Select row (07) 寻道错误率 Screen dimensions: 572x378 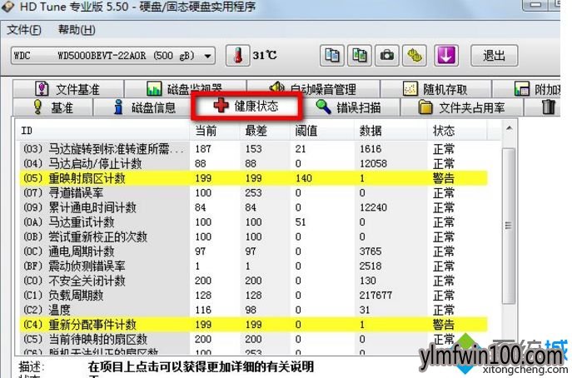tap(253, 192)
